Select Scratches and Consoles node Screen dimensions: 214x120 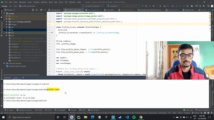(x=17, y=66)
